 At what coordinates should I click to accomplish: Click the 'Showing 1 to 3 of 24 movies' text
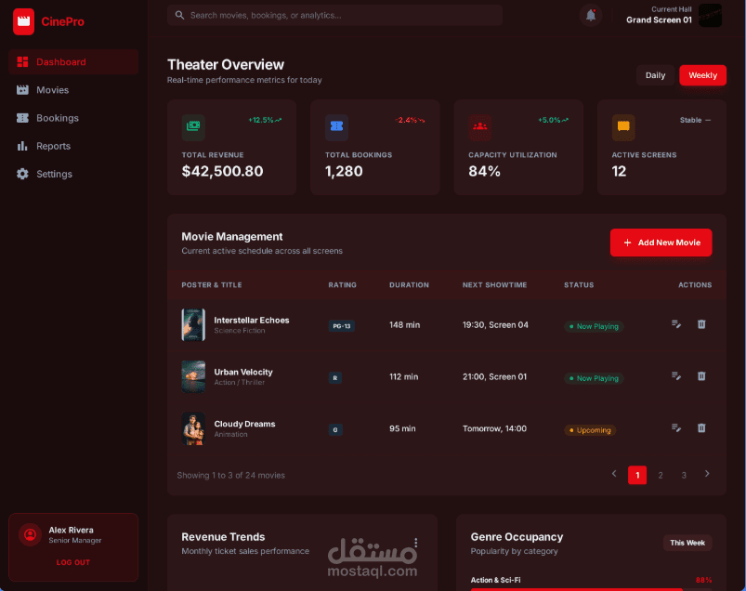[230, 476]
